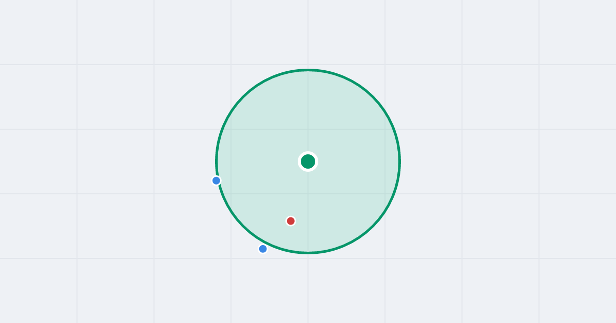Select the topmost point of the green circle outline
The width and height of the screenshot is (616, 323).
308,70
